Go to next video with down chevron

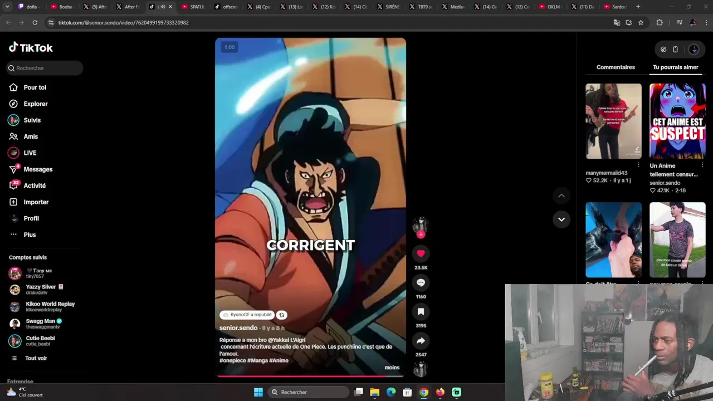pyautogui.click(x=561, y=219)
